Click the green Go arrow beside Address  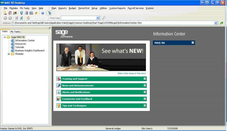coord(222,23)
